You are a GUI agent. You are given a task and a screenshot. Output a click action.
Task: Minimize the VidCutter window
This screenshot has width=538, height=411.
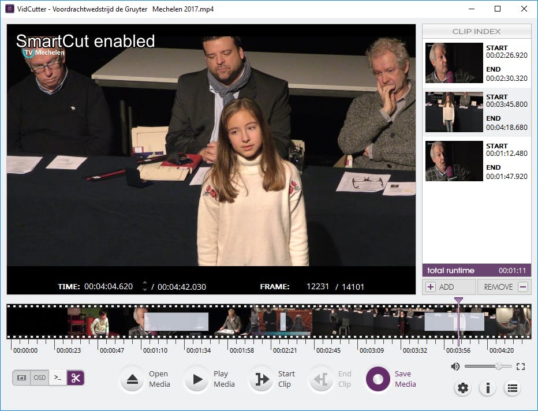pyautogui.click(x=472, y=9)
